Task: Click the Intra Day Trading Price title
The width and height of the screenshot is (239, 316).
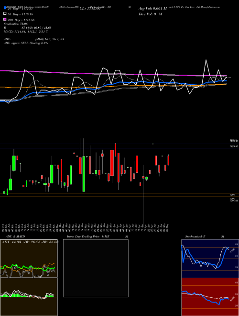Action: coord(83,237)
